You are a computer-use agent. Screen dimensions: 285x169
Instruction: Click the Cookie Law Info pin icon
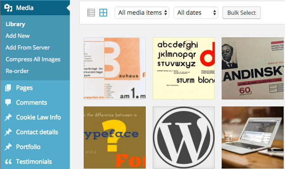pos(8,117)
